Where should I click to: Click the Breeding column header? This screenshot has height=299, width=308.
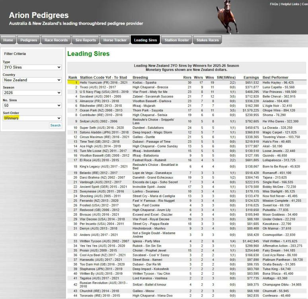click(140, 78)
